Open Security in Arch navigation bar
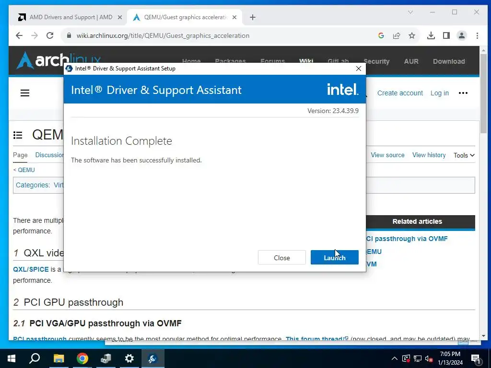 click(x=376, y=61)
